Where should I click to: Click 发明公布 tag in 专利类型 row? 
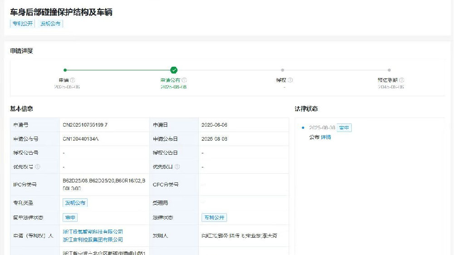(x=75, y=203)
